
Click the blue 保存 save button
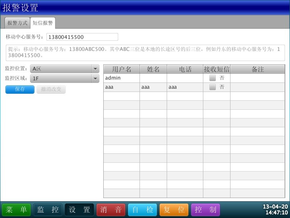pos(20,89)
